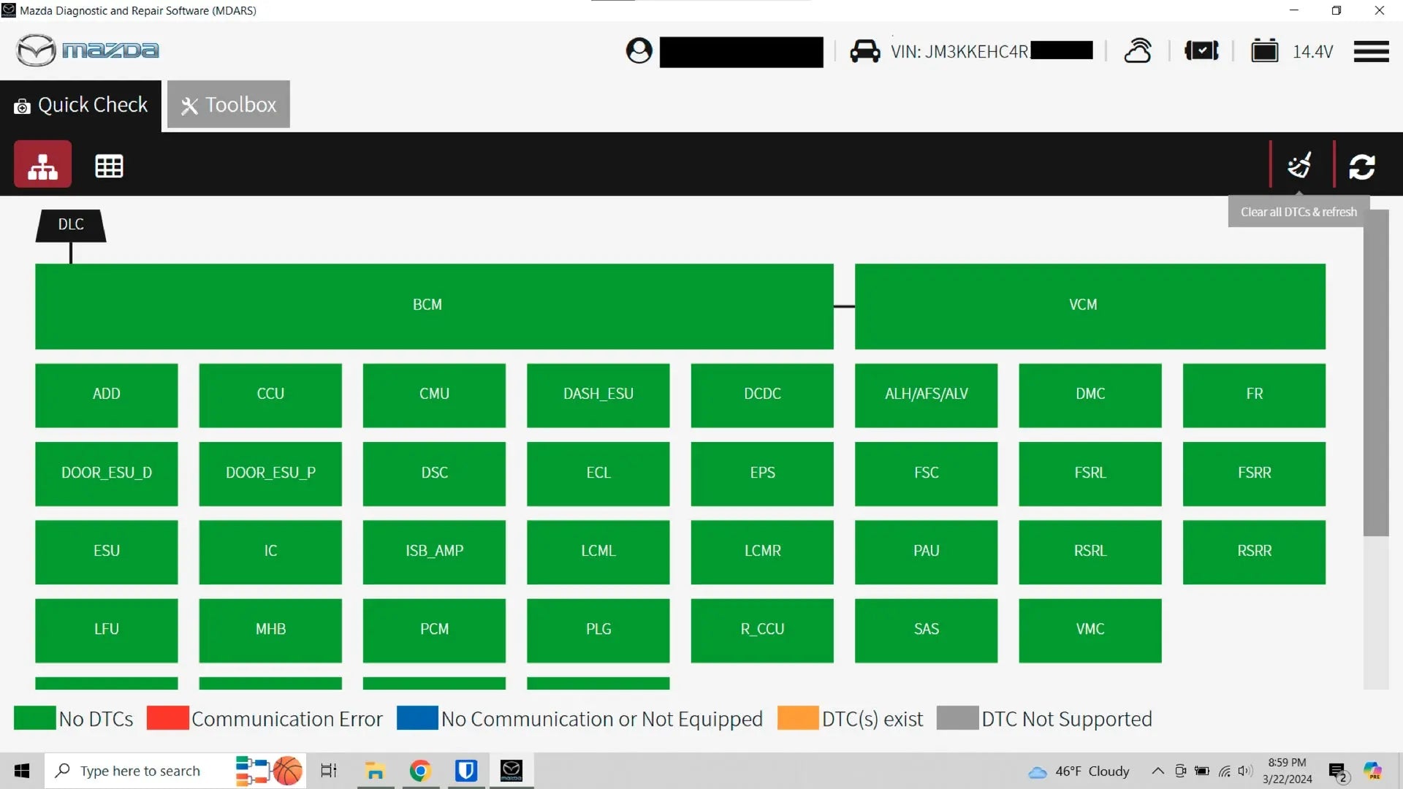Screen dimensions: 1403x789
Task: Expand the VCM module details
Action: 1082,305
